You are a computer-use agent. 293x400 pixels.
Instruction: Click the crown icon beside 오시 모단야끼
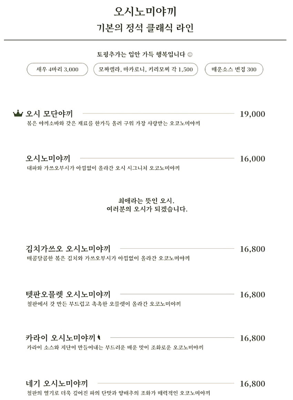coord(18,113)
